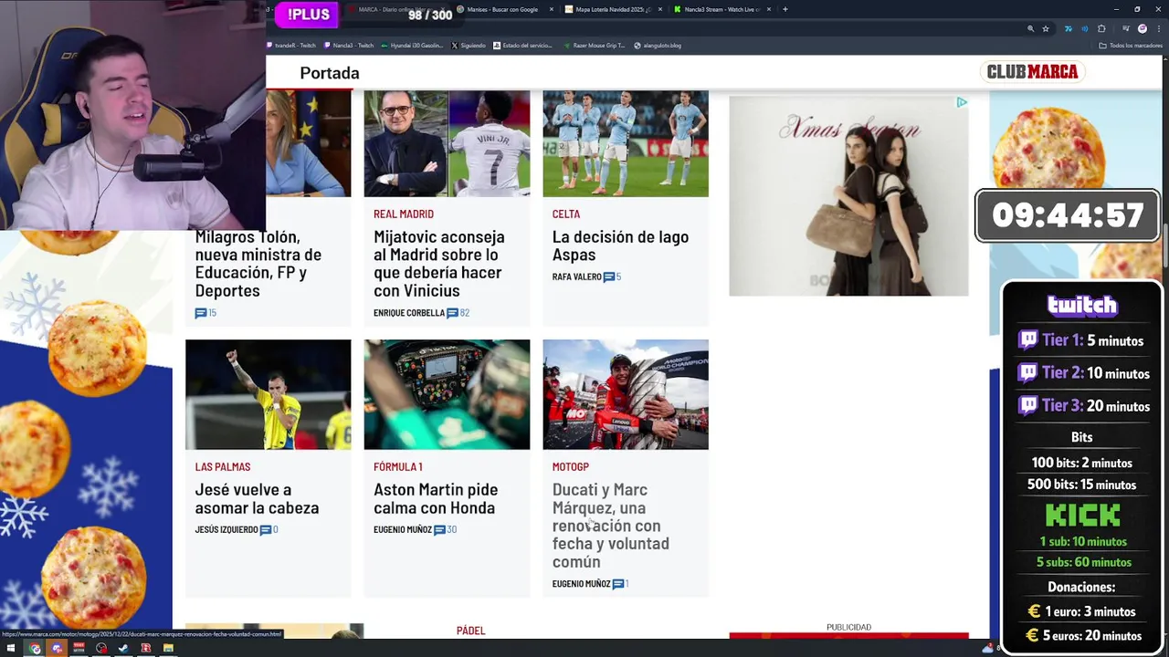Open the Steam taskbar icon

coord(123,649)
